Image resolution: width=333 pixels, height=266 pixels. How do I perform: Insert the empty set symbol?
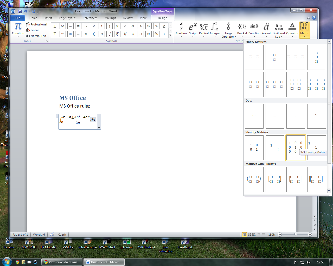pyautogui.click(x=149, y=34)
